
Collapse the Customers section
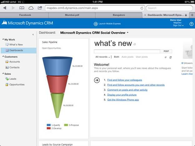(x=3, y=56)
